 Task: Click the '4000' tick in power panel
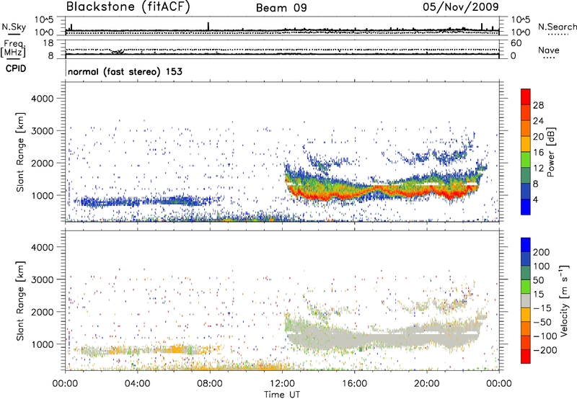click(x=42, y=99)
